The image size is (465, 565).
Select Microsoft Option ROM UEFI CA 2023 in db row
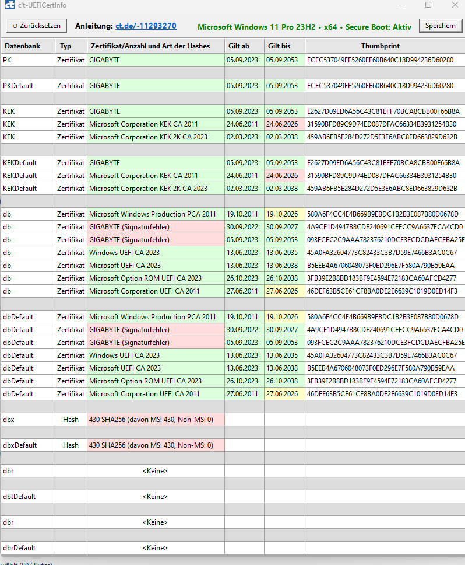[156, 278]
